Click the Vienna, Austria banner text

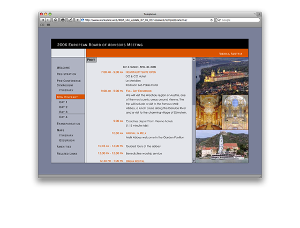[x=230, y=54]
